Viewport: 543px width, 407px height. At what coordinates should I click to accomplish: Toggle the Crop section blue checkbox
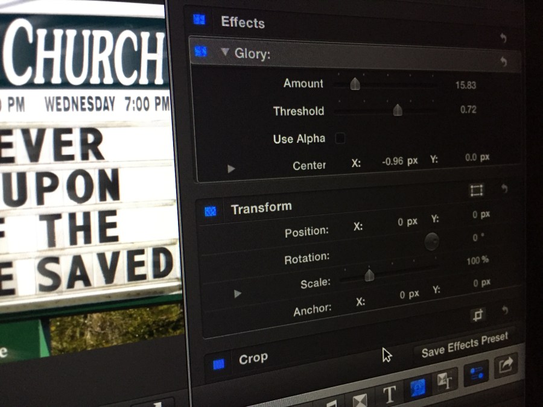[x=218, y=364]
